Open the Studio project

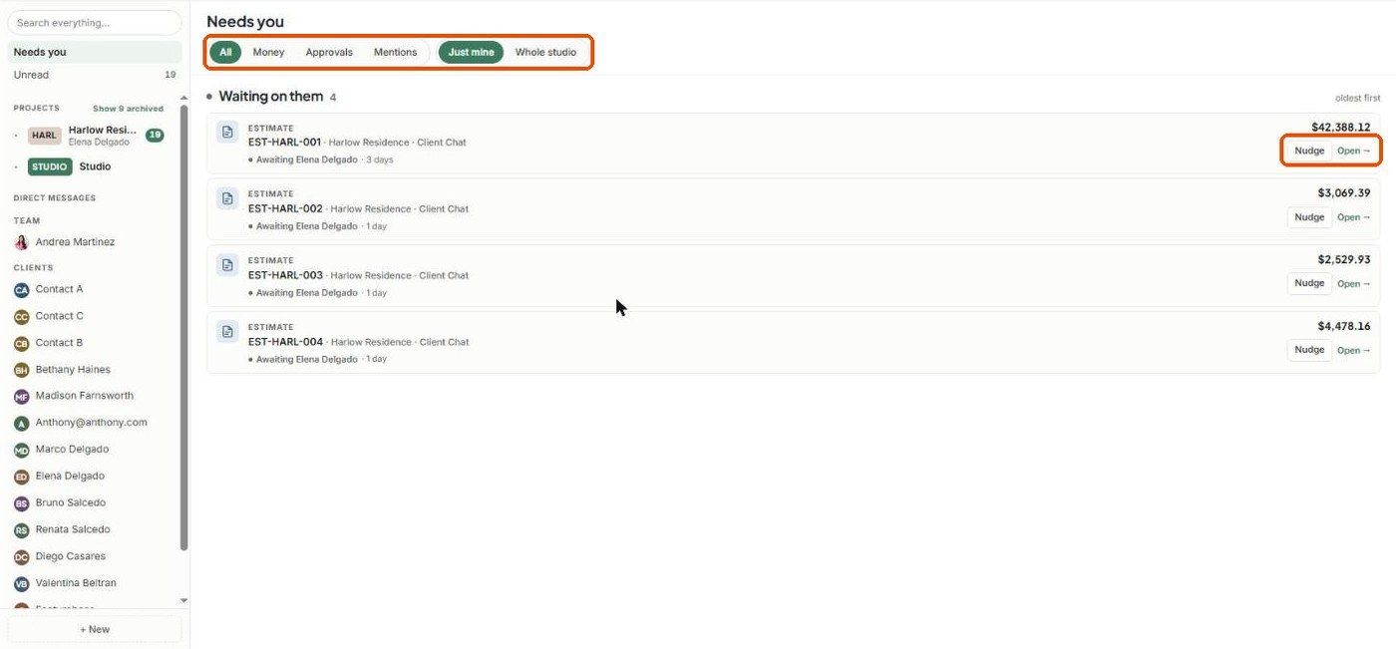tap(95, 166)
